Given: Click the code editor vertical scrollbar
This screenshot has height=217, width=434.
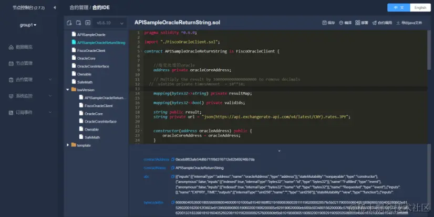Looking at the screenshot, I should coord(429,50).
